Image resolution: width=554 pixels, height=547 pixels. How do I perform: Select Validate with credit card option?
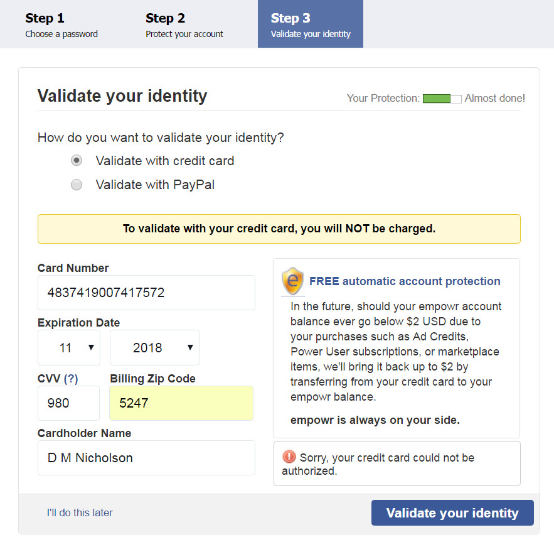[77, 161]
